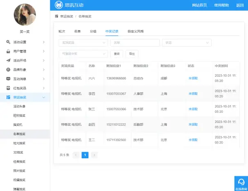This screenshot has height=191, width=248.
Task: Click 未领取 status for 王二
Action: [x=193, y=140]
